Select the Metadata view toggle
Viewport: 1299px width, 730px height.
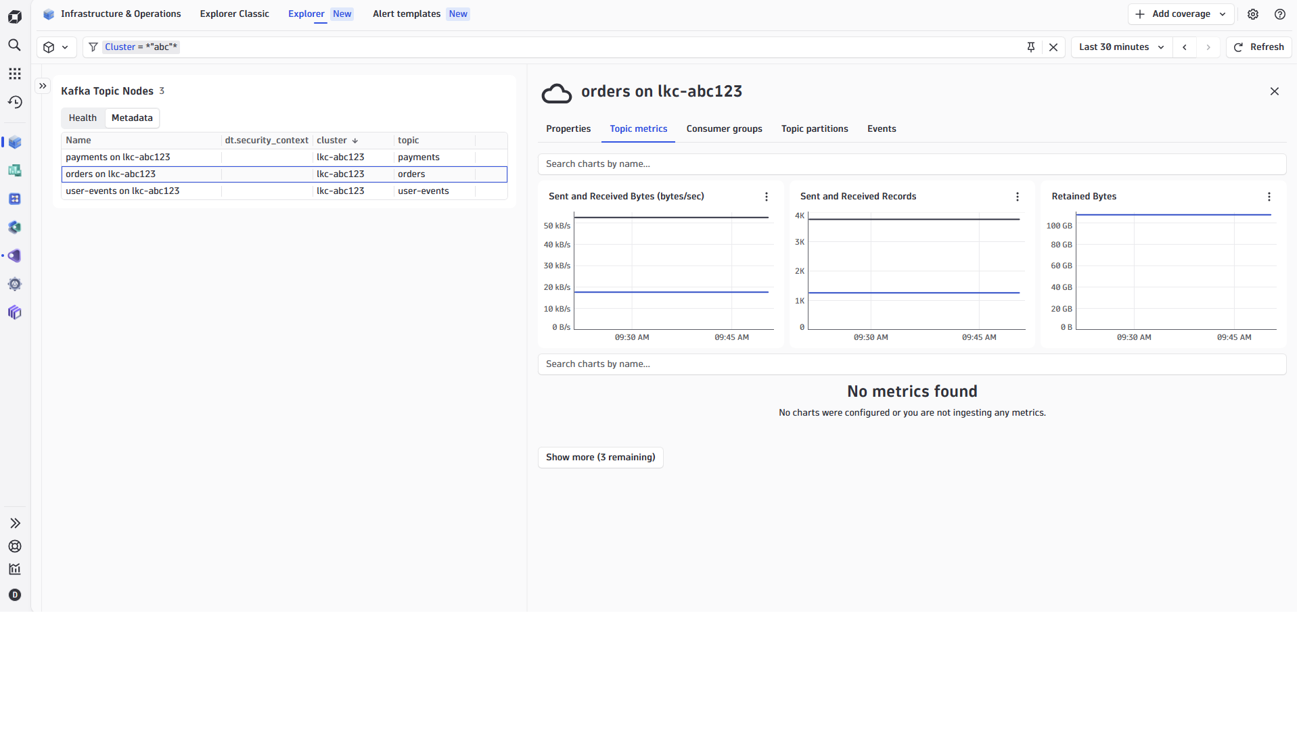pos(132,118)
